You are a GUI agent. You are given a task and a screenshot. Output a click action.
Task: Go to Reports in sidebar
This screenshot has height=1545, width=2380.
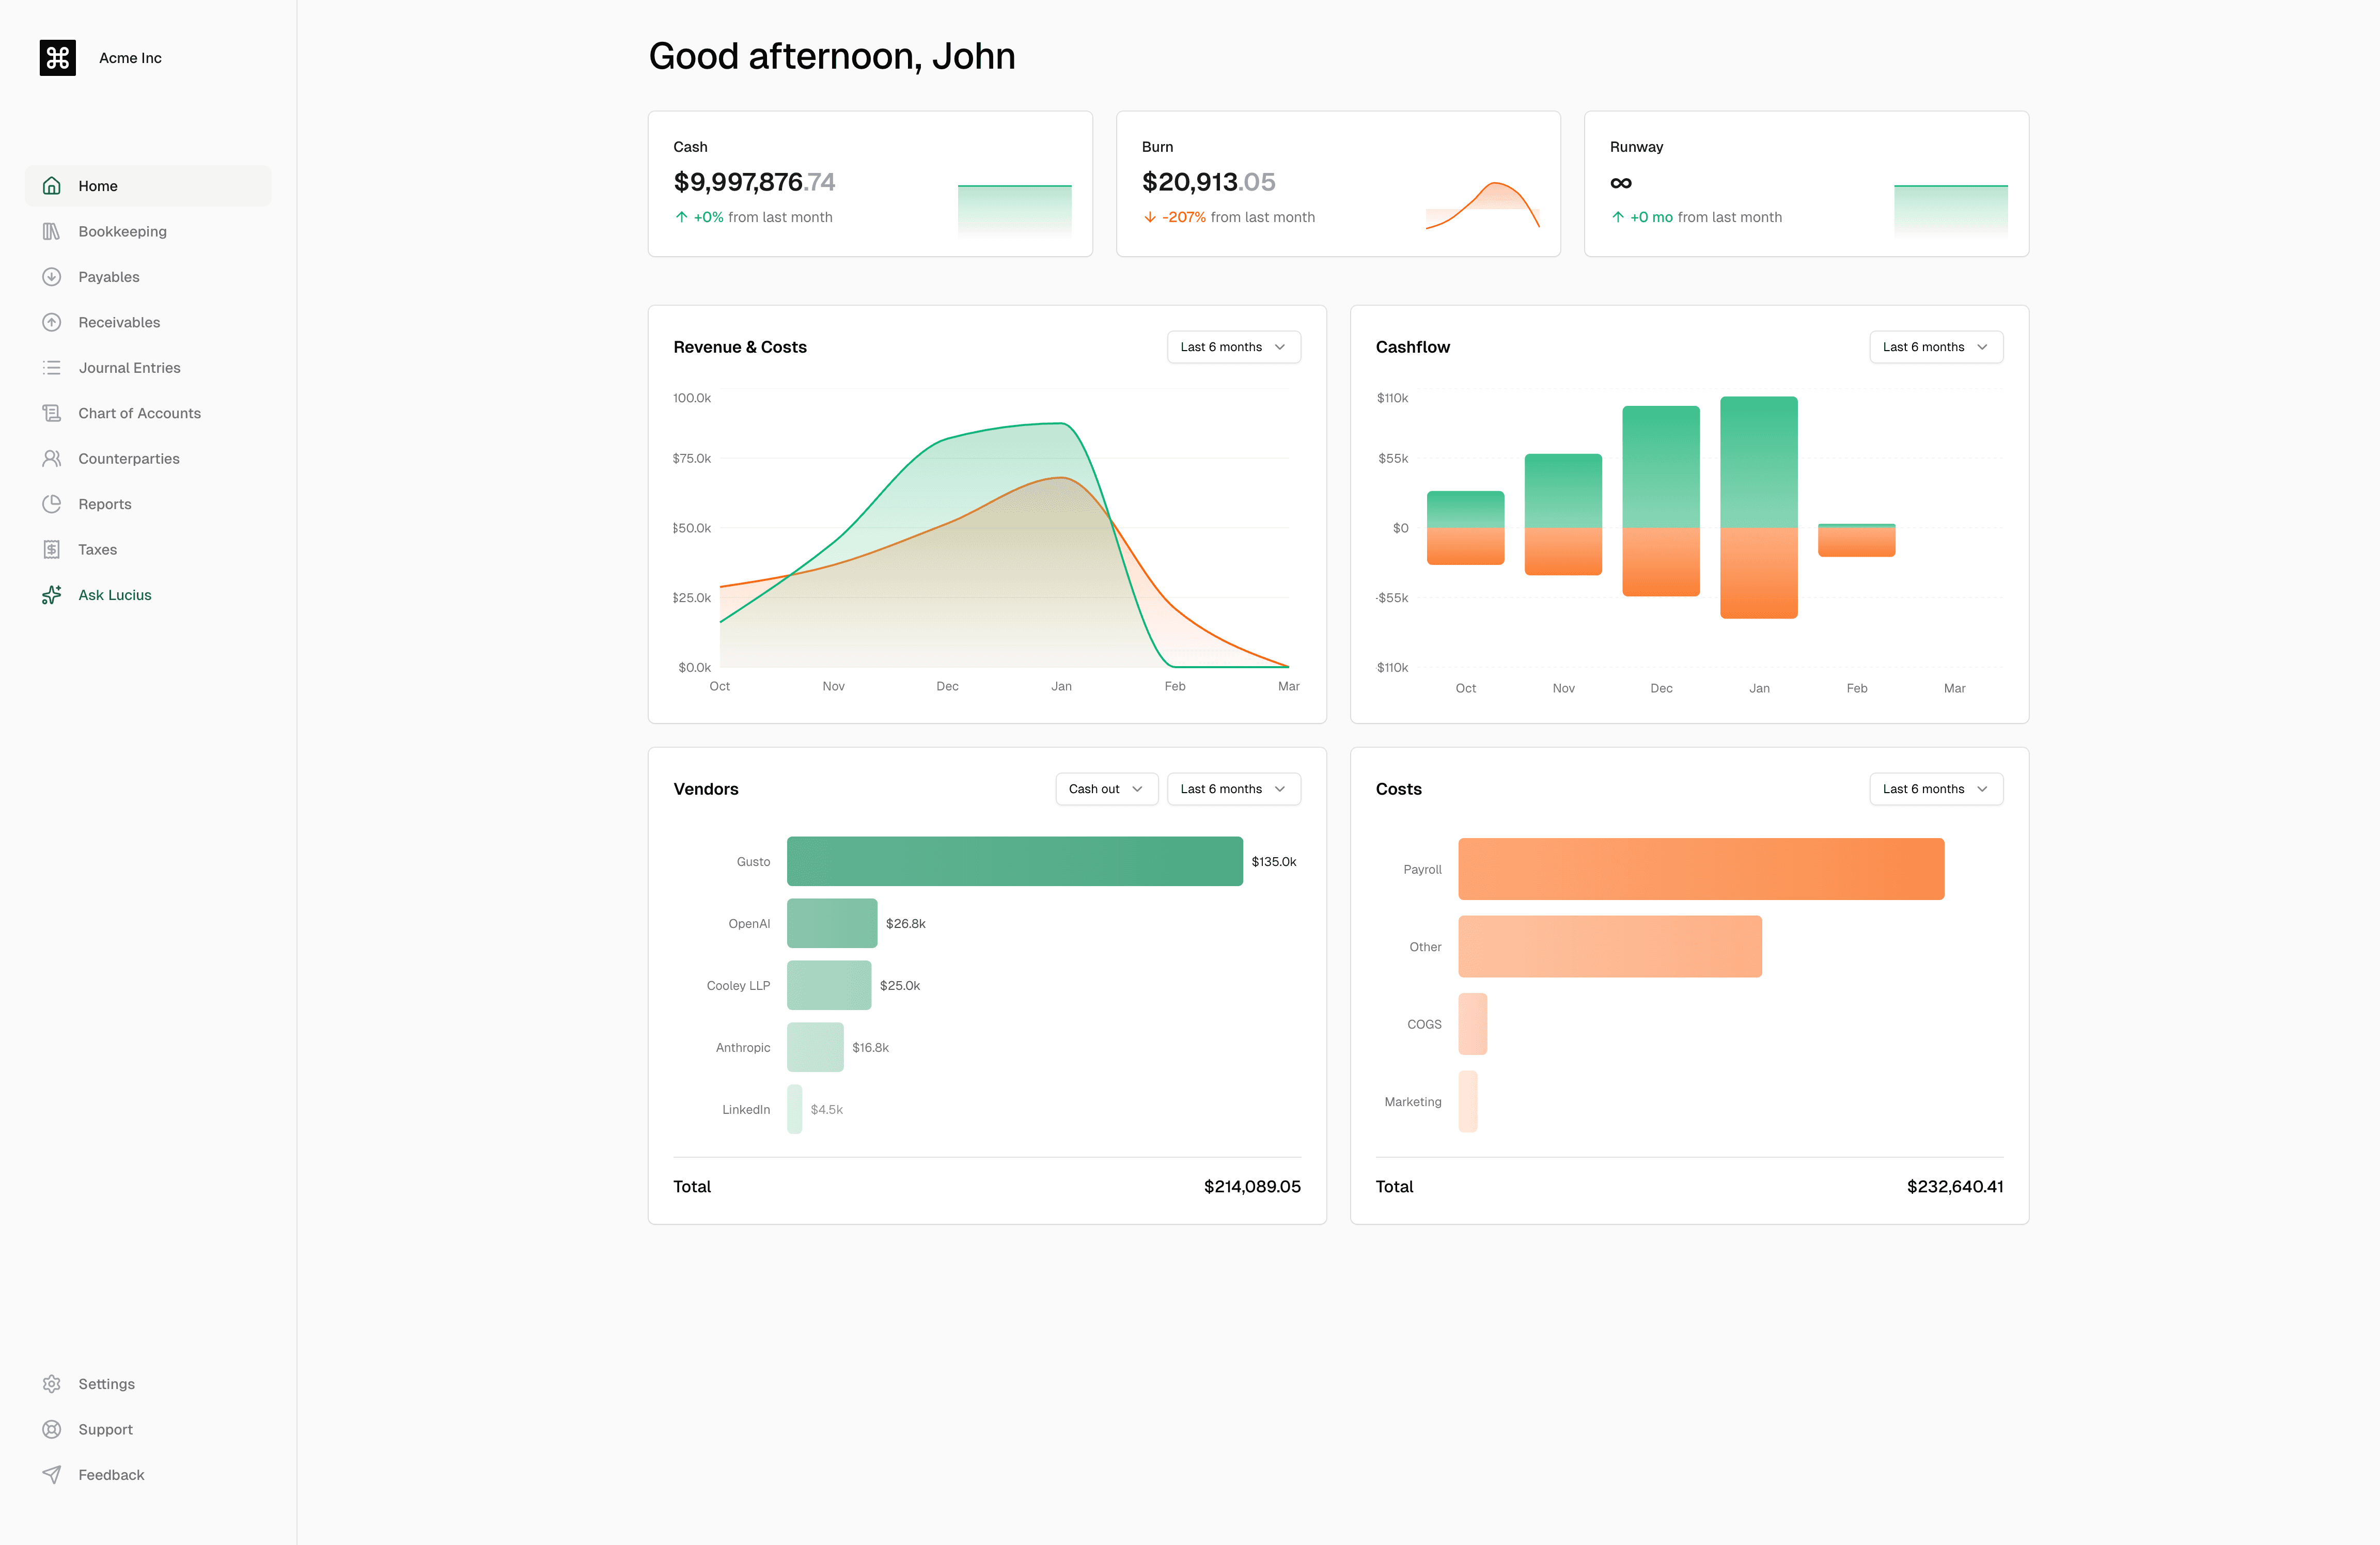pos(105,504)
